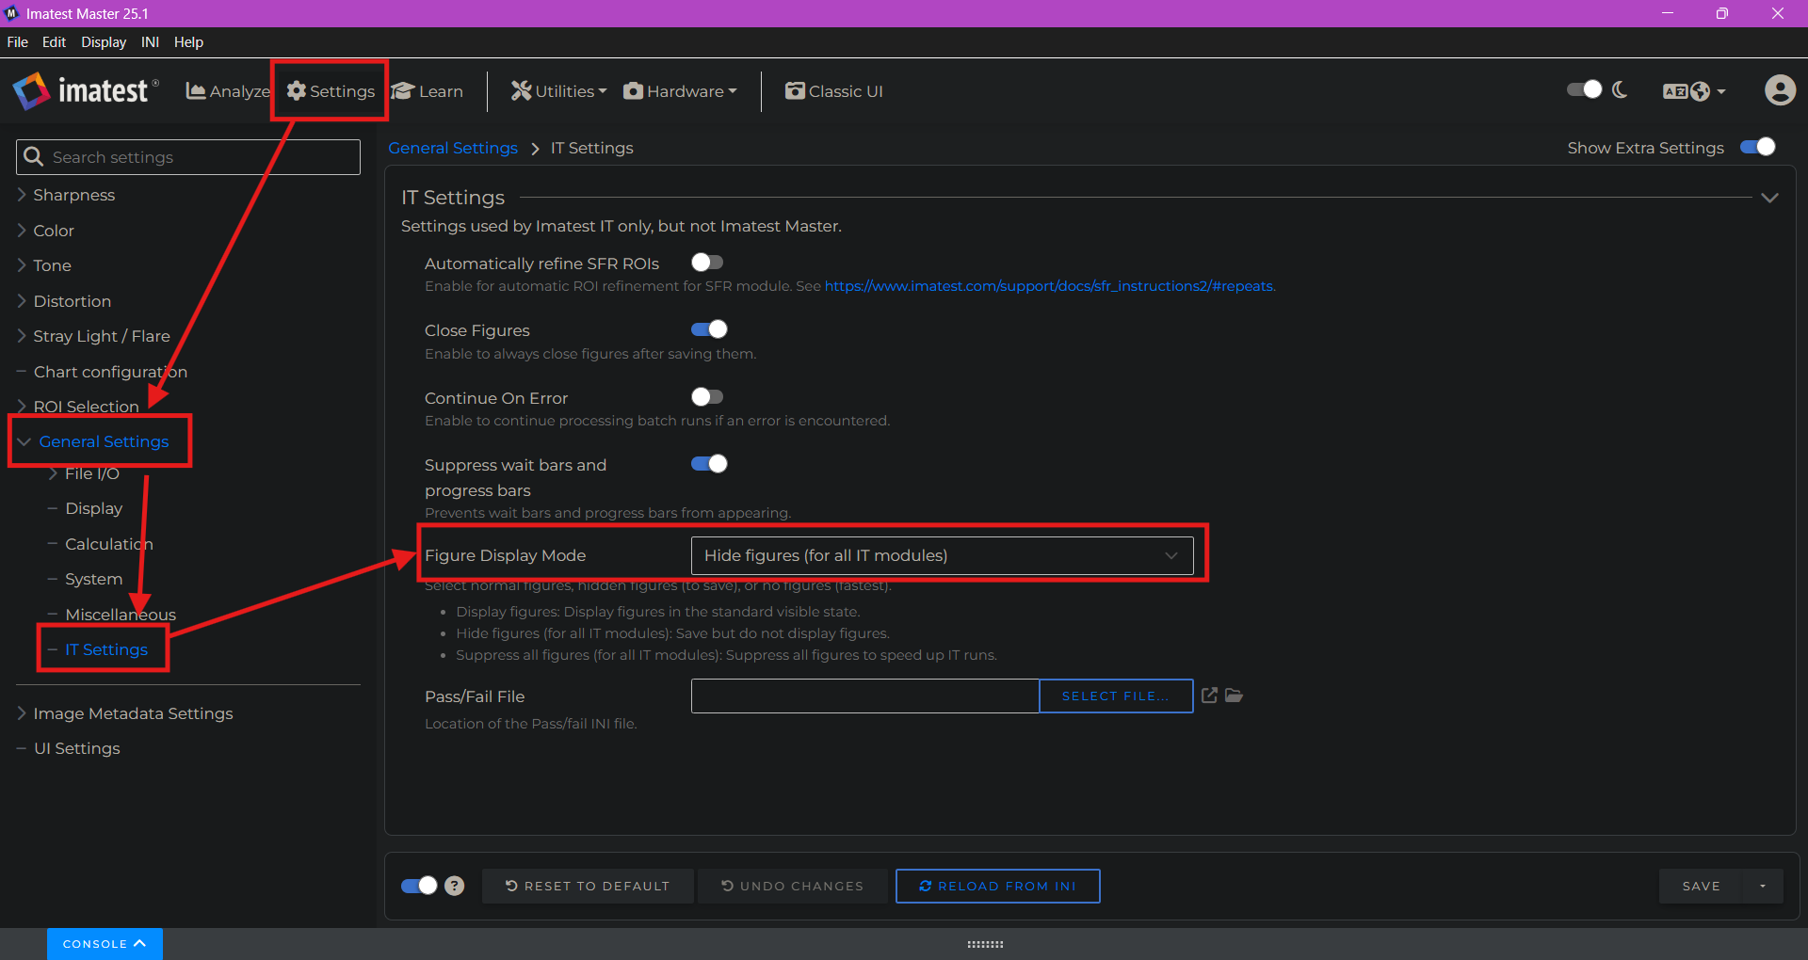Collapse the IT Settings panel chevron
This screenshot has width=1808, height=960.
point(1769,198)
